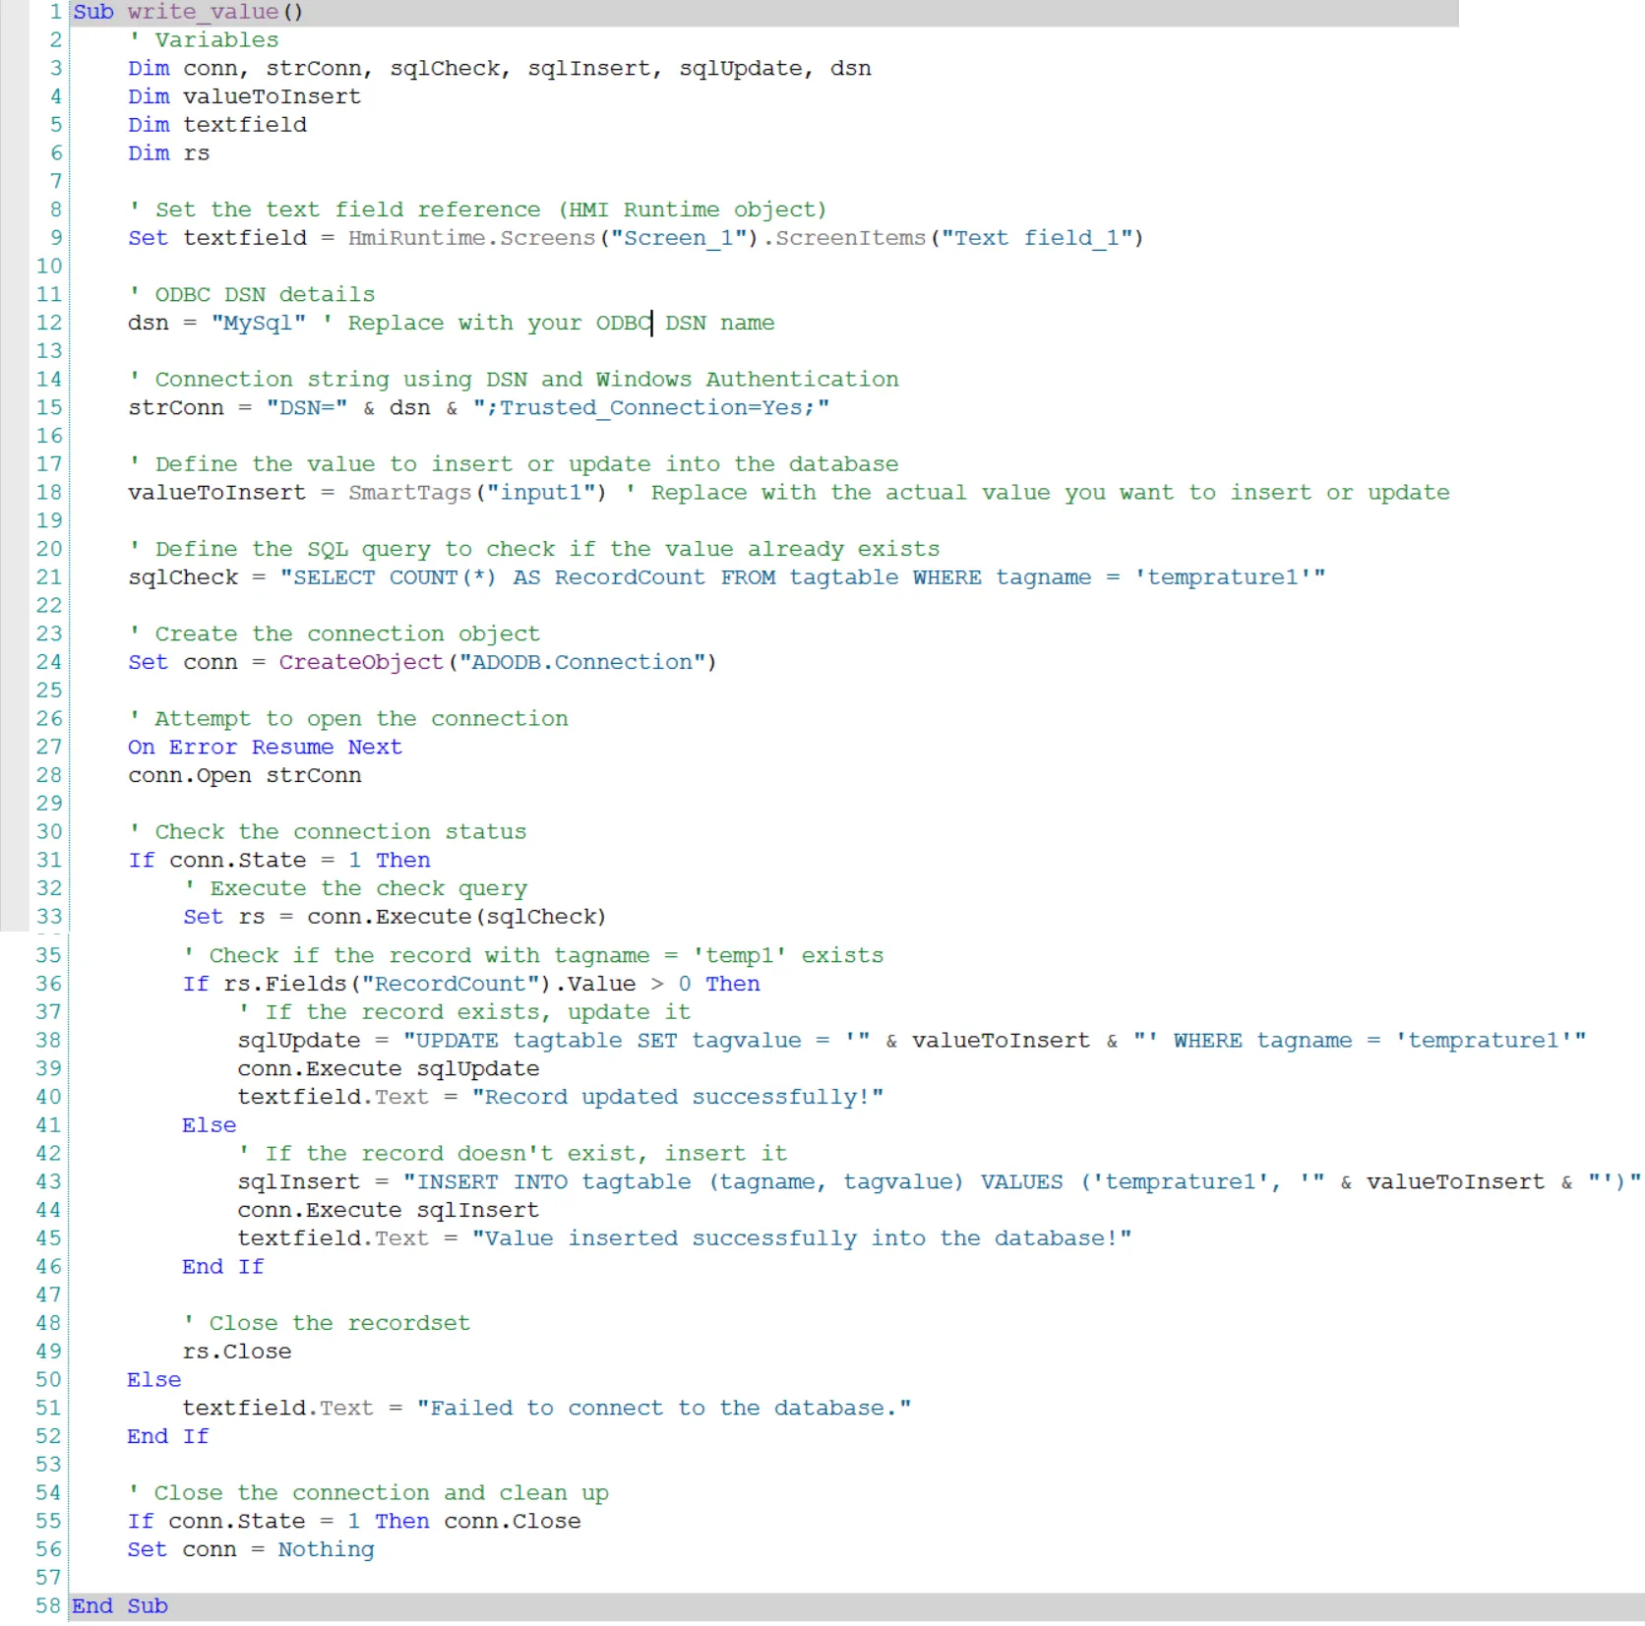The width and height of the screenshot is (1645, 1626).
Task: Click the End Sub line
Action: tap(120, 1605)
